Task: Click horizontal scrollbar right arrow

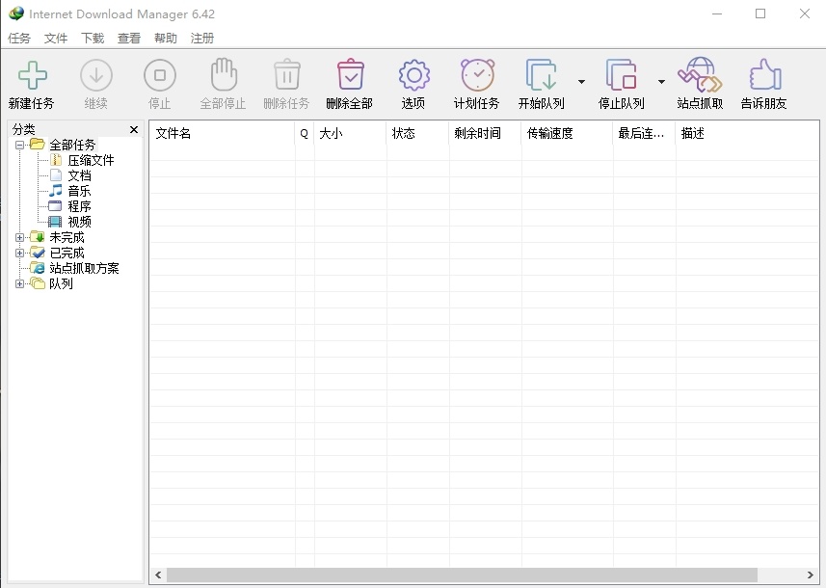Action: 811,575
